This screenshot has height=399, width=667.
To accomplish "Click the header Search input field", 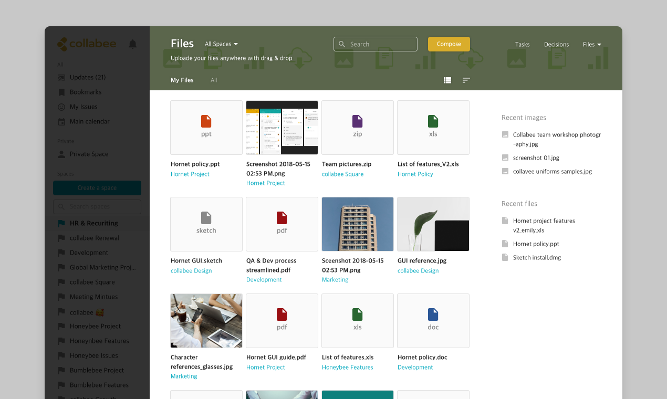I will (x=376, y=44).
